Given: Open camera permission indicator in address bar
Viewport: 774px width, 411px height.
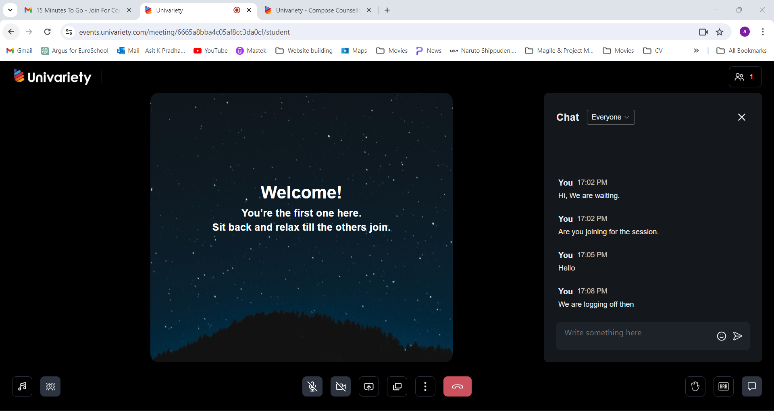Looking at the screenshot, I should click(x=703, y=32).
